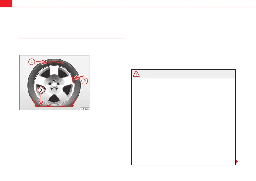Click the center hub cap of the wheel
This screenshot has width=256, height=181.
tap(54, 85)
